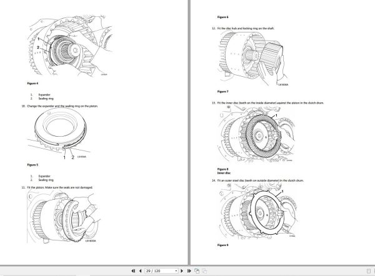Go to the next page
Image resolution: width=375 pixels, height=276 pixels.
[182, 271]
